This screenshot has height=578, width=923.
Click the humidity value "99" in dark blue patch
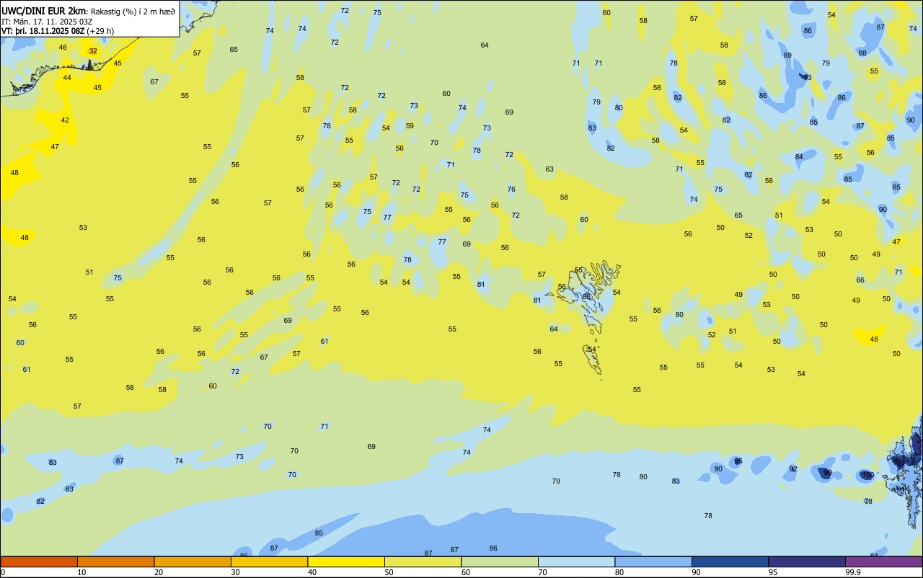(x=828, y=473)
